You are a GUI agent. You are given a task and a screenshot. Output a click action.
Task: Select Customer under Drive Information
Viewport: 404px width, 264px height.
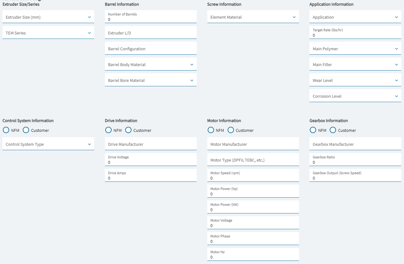128,130
